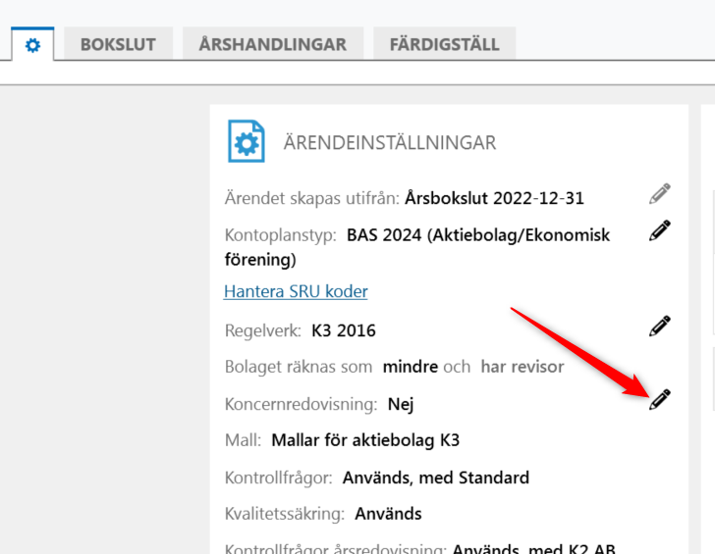The image size is (715, 554).
Task: Open the ÅRSHANDLINGAR tab
Action: [273, 44]
